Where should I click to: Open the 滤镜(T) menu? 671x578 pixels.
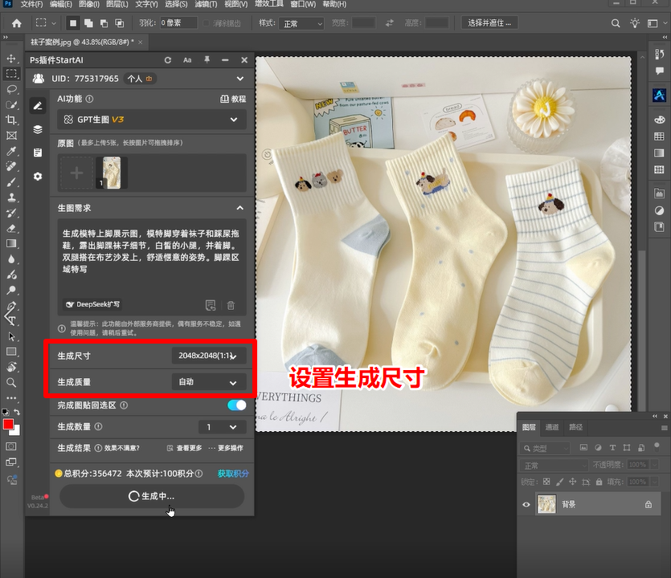206,4
